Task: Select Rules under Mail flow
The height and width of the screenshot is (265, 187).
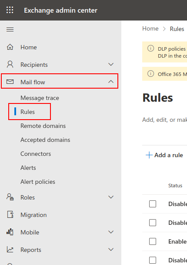Action: [x=27, y=112]
